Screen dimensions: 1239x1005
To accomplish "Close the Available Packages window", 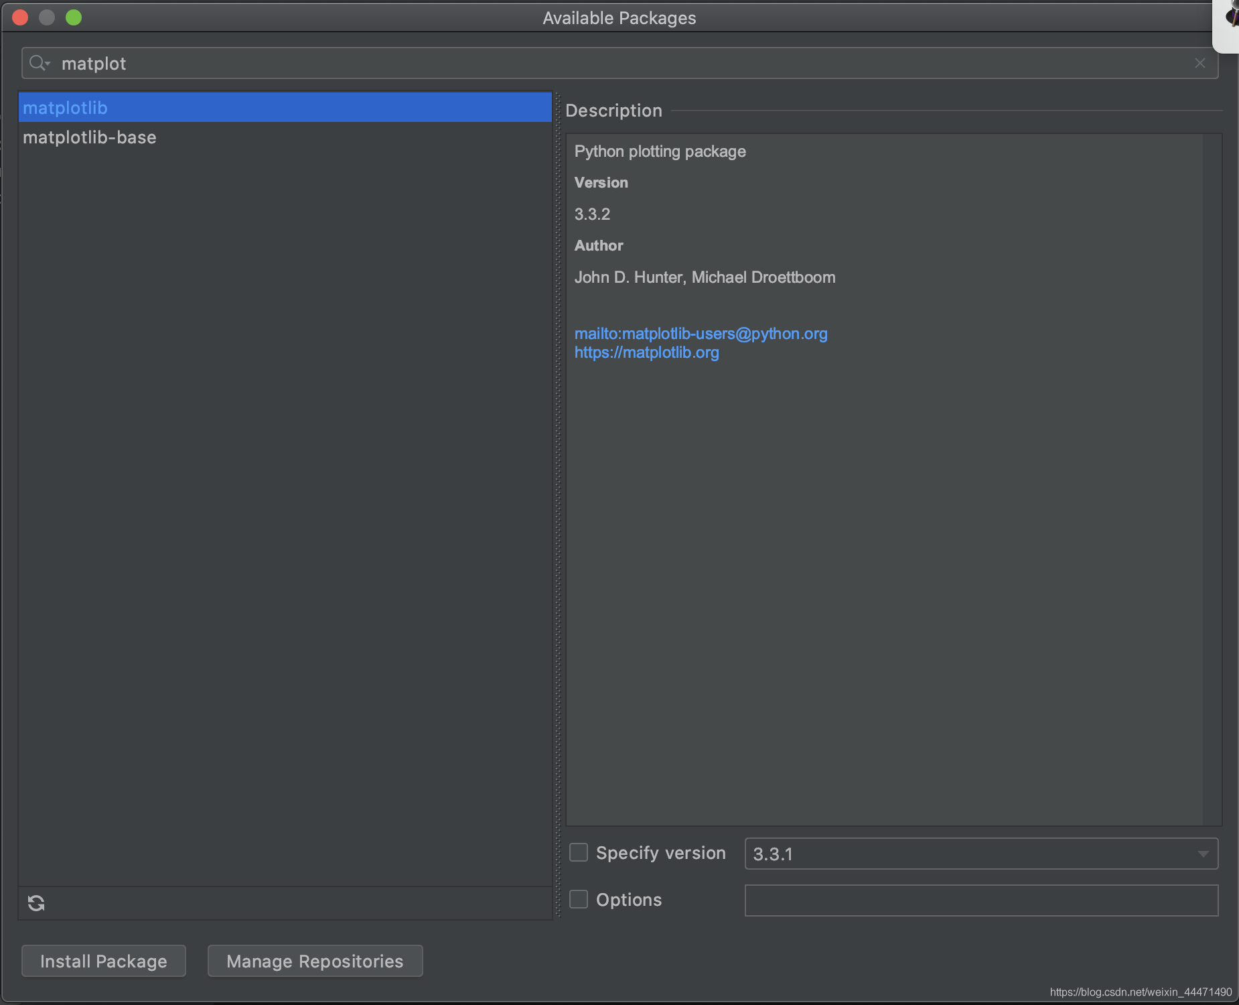I will (x=20, y=17).
